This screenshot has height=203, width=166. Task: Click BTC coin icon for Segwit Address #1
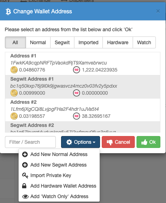[x=14, y=93]
